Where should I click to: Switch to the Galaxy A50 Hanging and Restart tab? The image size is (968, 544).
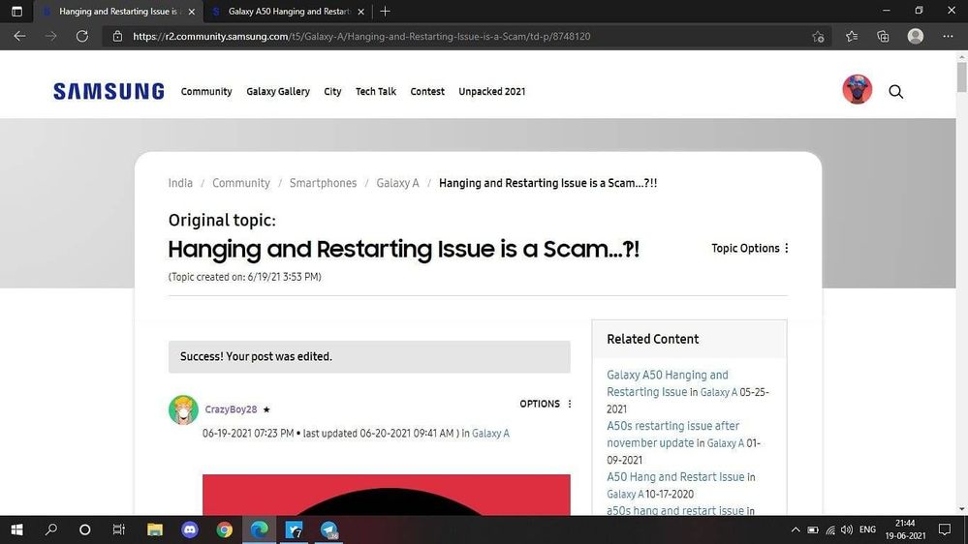click(287, 12)
